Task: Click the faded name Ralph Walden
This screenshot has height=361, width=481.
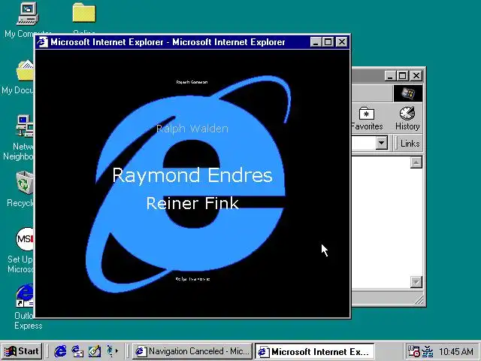Action: (x=192, y=129)
